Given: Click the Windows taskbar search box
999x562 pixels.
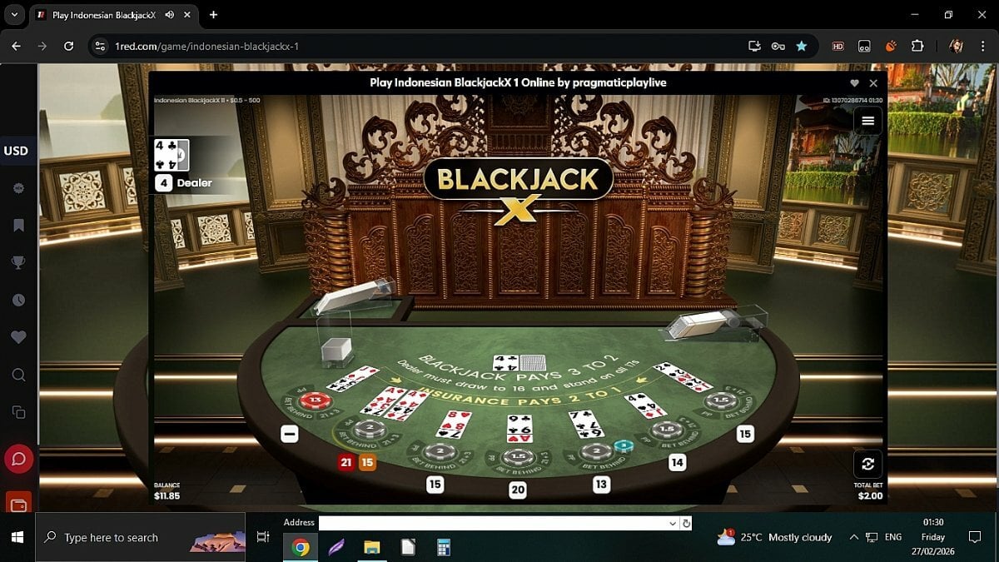Looking at the screenshot, I should (142, 538).
